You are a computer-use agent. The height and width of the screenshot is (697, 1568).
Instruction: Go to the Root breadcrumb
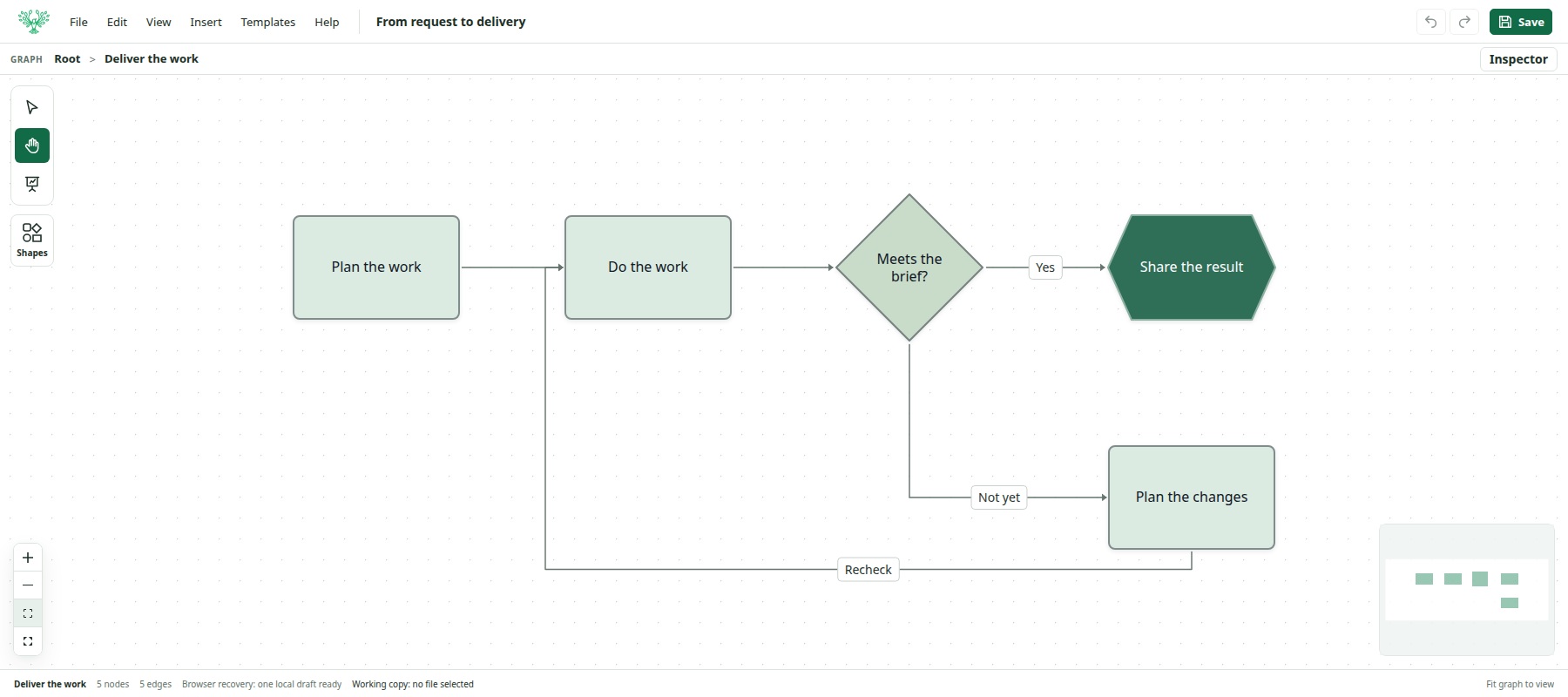pos(67,59)
